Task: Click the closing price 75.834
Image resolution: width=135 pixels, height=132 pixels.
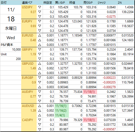Action: click(78, 92)
